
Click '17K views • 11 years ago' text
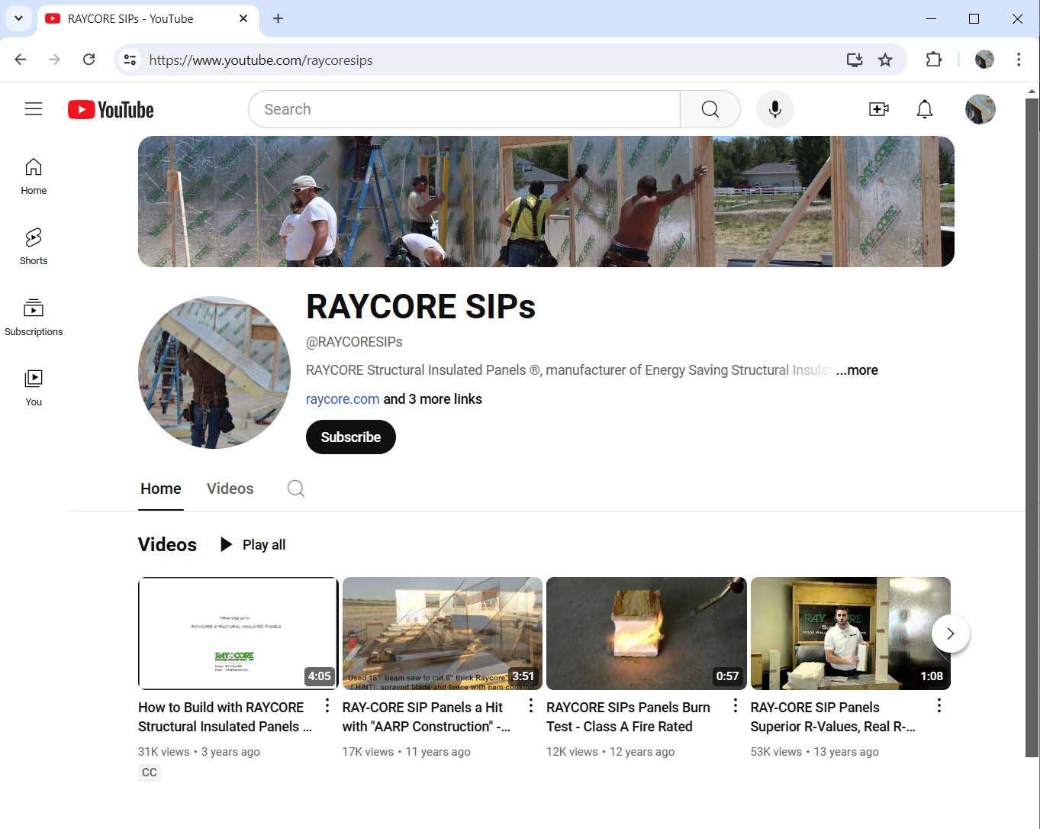(407, 752)
